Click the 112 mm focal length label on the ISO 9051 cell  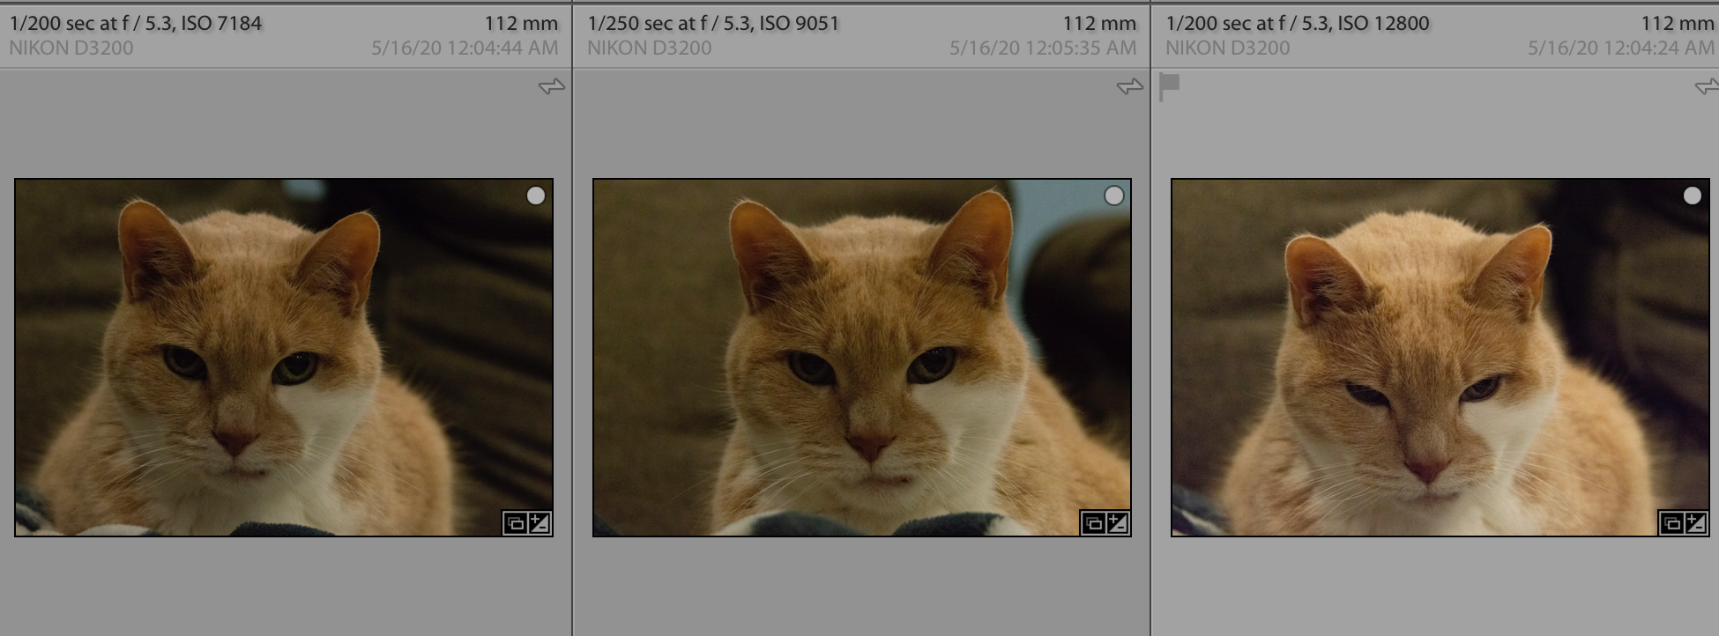point(1099,24)
